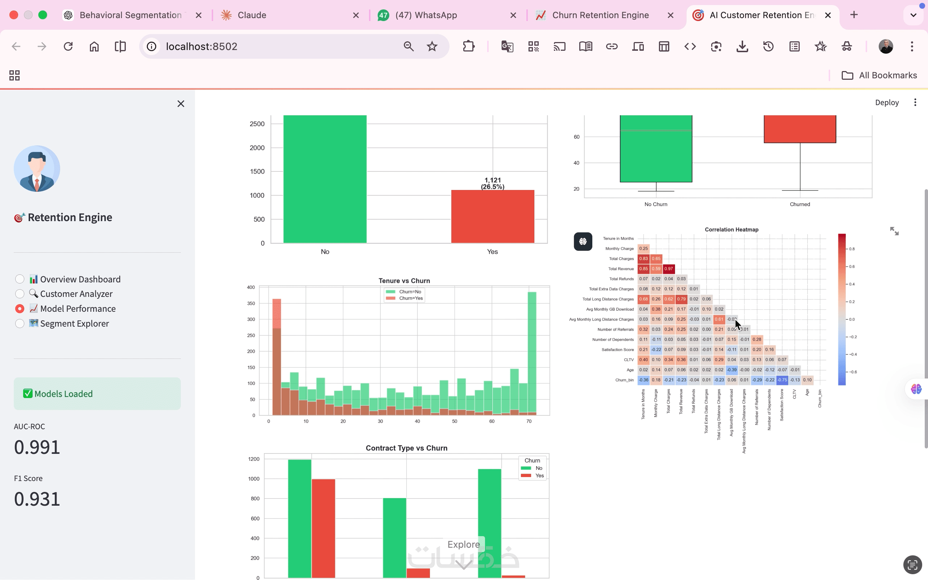Close the Retention Engine sidebar

coord(181,104)
